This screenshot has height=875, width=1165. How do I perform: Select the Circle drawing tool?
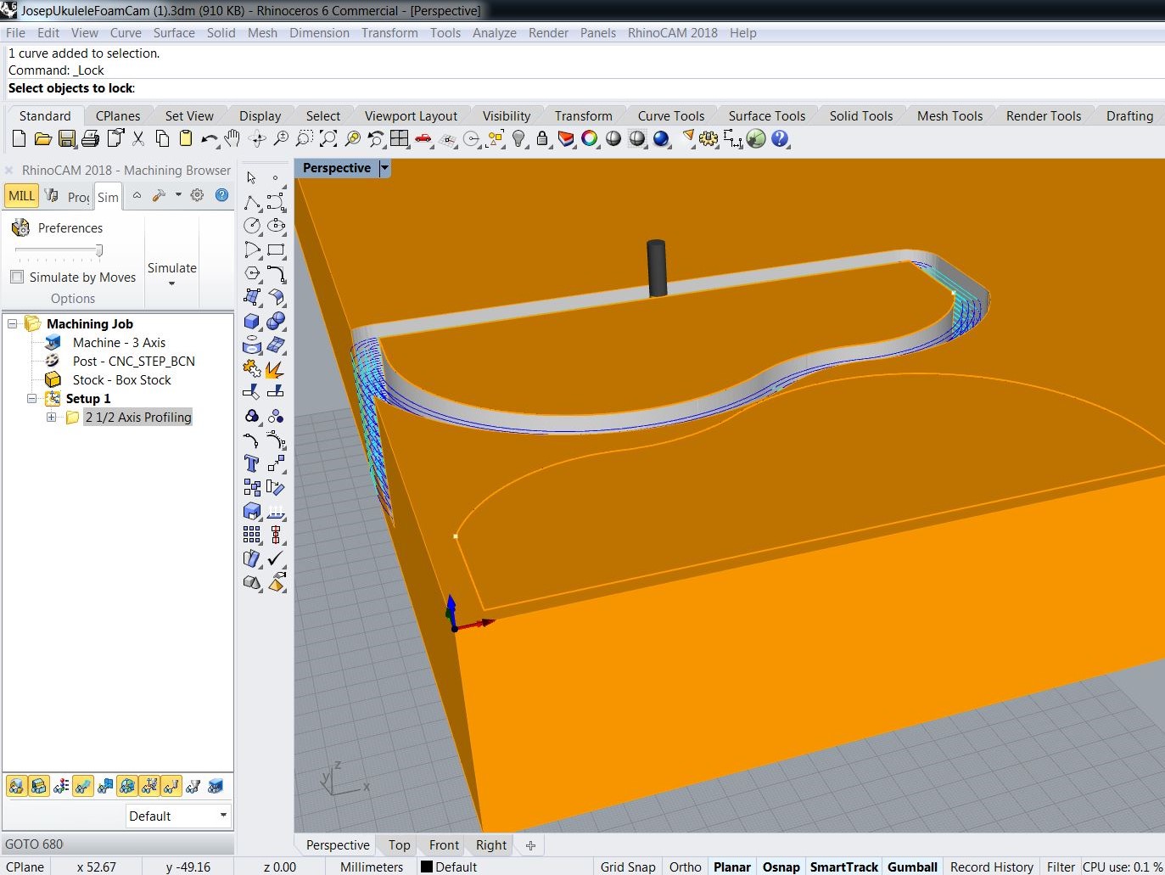tap(252, 226)
